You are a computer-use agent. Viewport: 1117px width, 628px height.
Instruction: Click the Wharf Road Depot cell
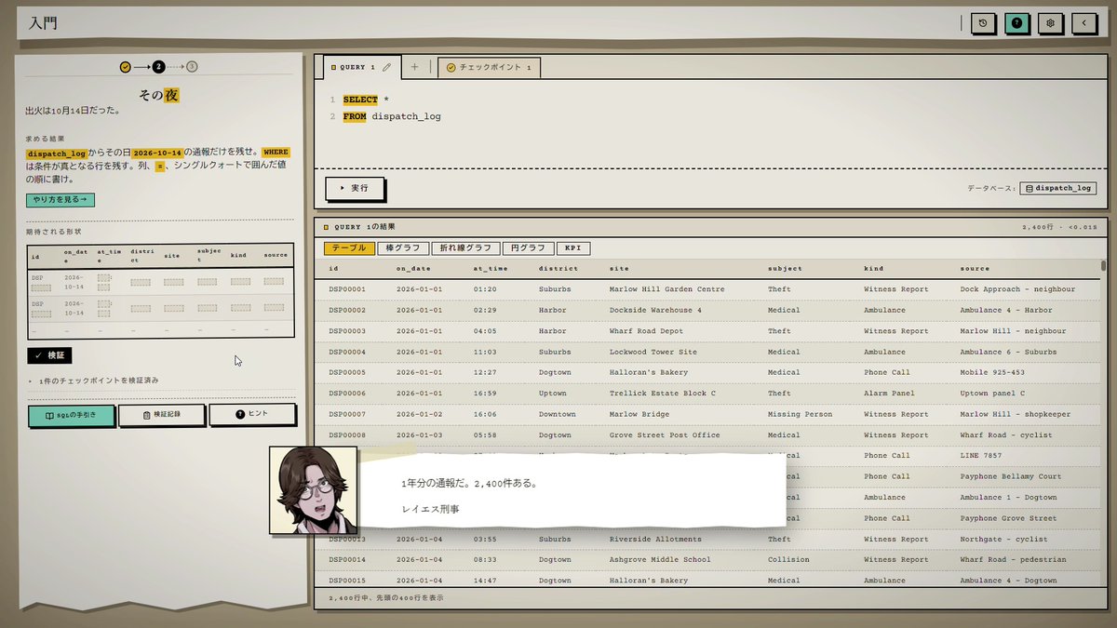pos(646,331)
